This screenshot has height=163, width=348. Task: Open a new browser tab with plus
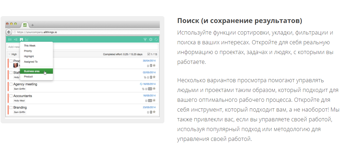[x=32, y=25]
